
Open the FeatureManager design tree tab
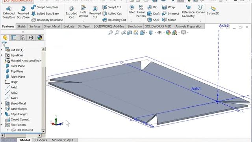tap(5, 38)
